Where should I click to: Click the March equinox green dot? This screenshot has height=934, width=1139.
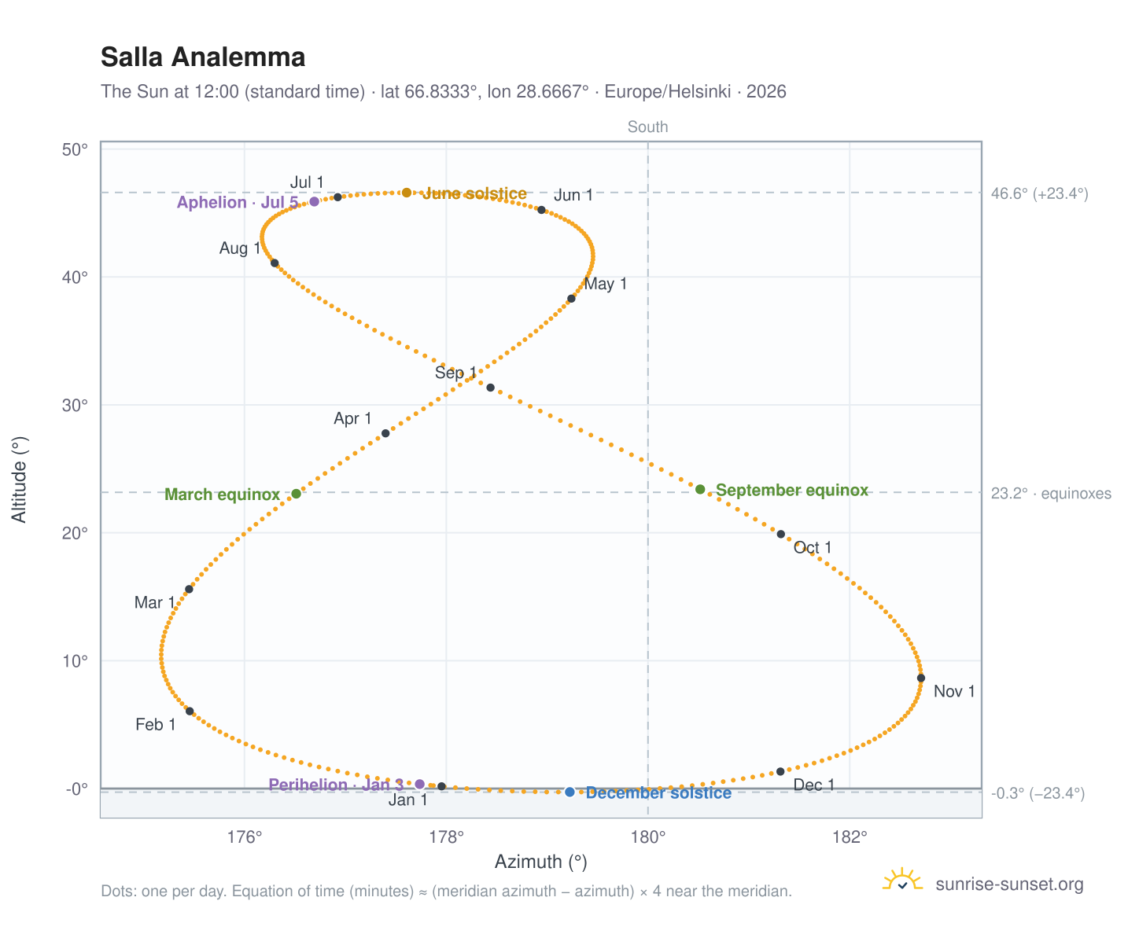tap(297, 494)
